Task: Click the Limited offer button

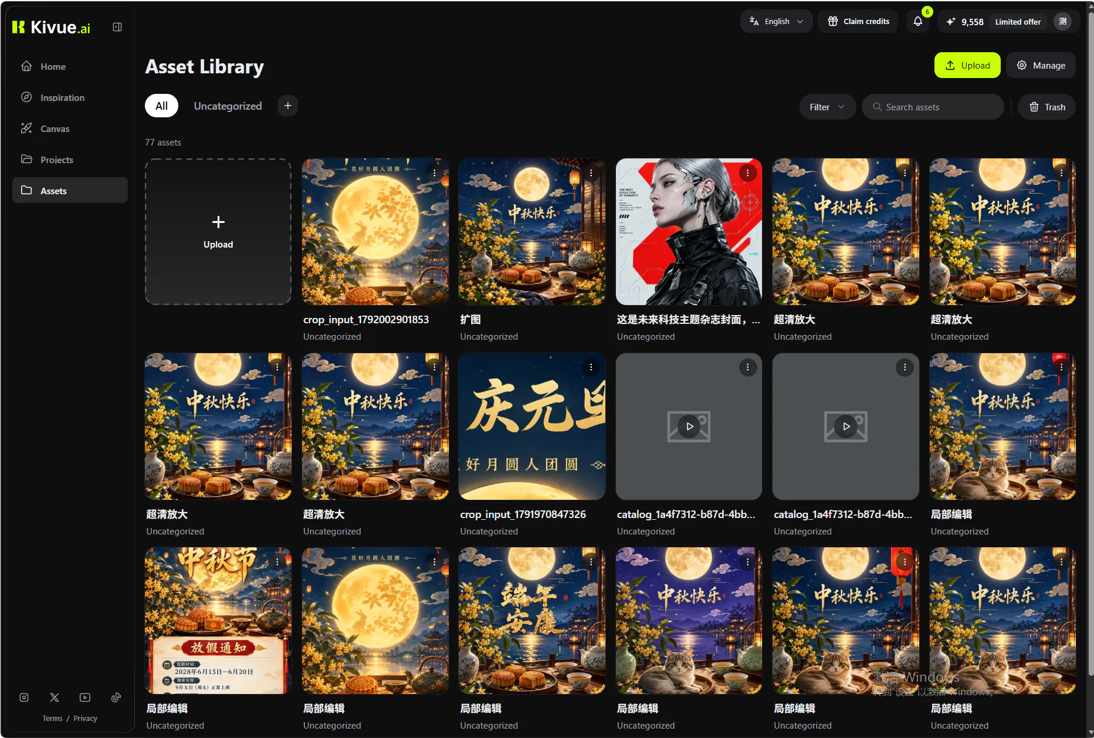Action: click(1018, 22)
